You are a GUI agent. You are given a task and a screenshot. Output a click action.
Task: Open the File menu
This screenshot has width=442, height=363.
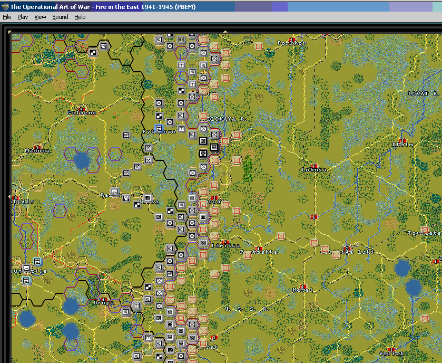pos(7,17)
